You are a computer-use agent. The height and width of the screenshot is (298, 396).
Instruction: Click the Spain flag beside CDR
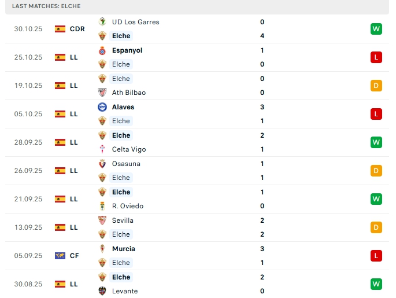click(x=60, y=29)
